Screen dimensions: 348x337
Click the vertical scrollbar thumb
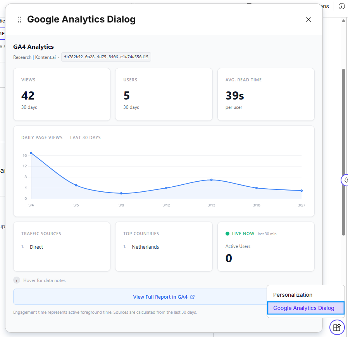(343, 151)
